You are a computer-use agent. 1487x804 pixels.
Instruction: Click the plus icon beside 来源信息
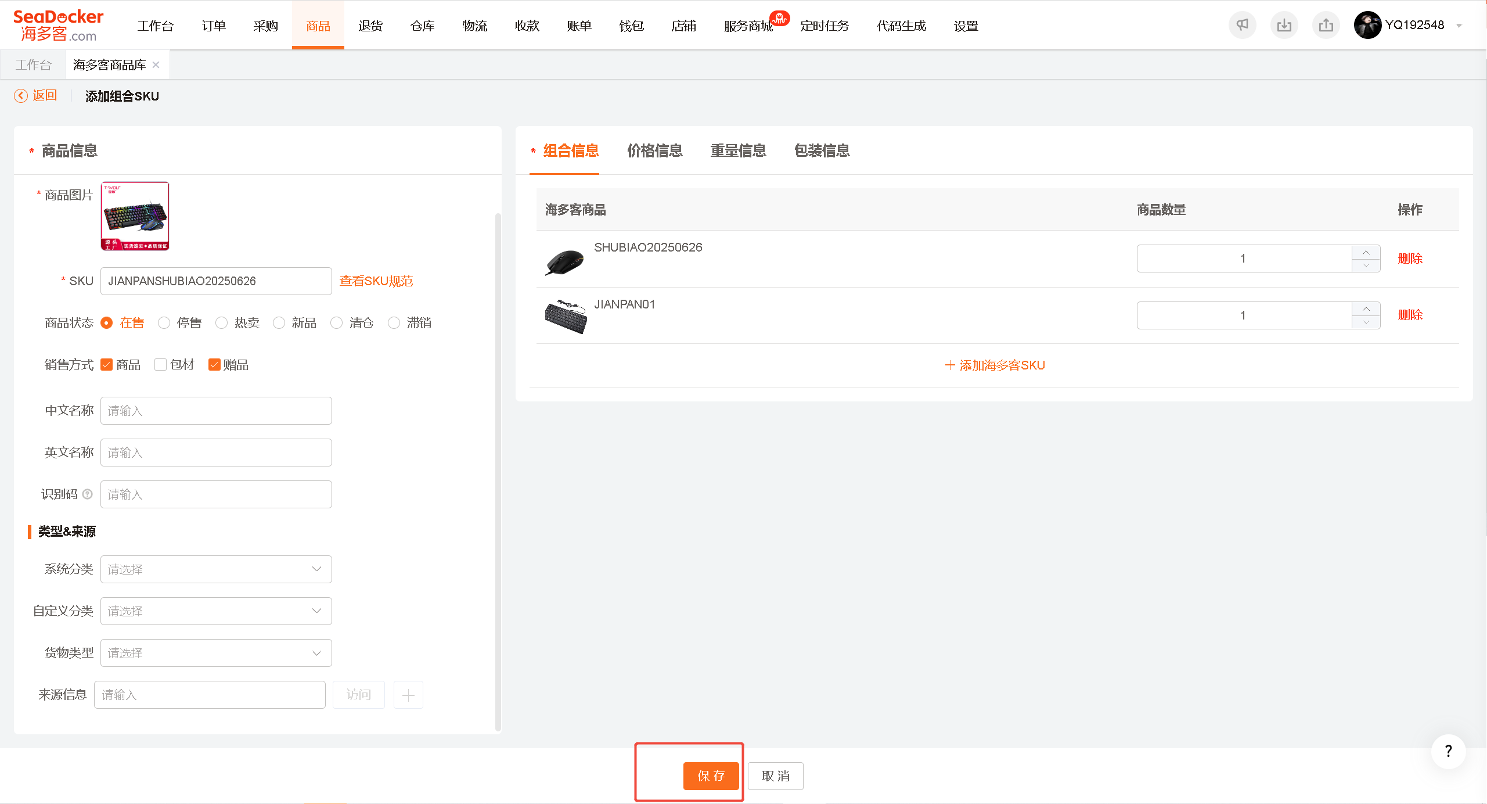click(x=408, y=695)
